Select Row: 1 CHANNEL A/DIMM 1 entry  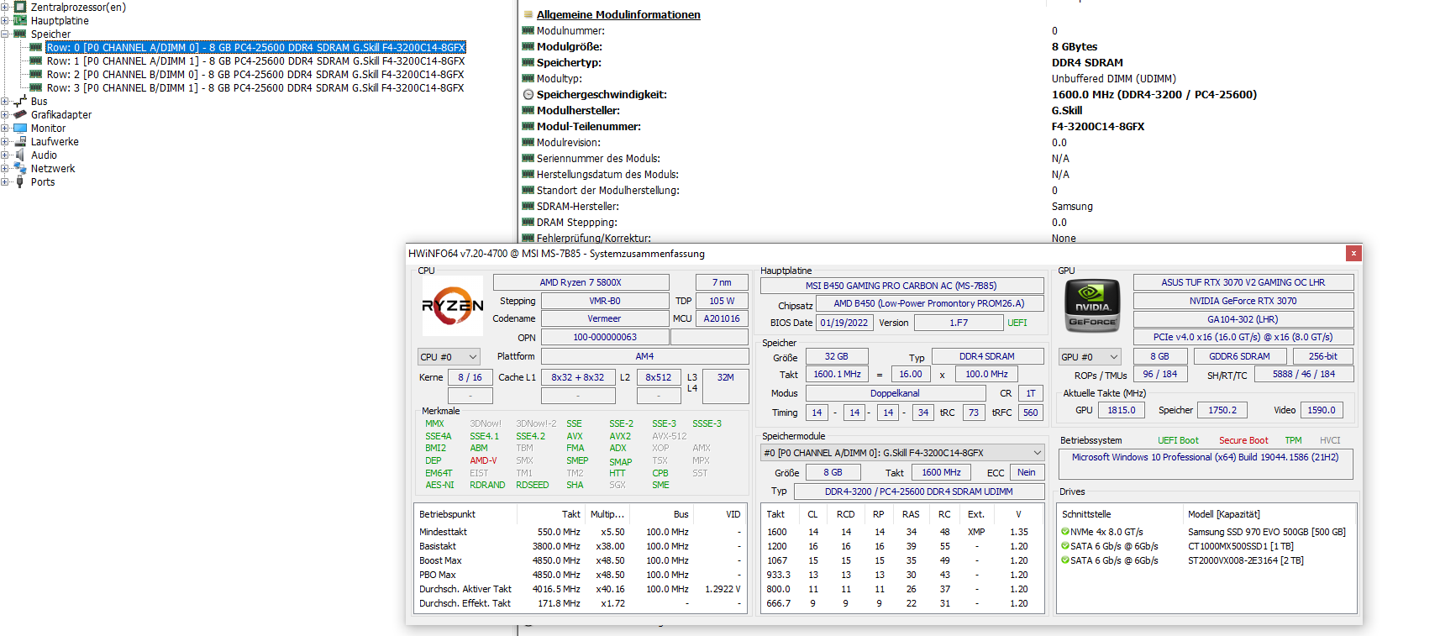255,60
